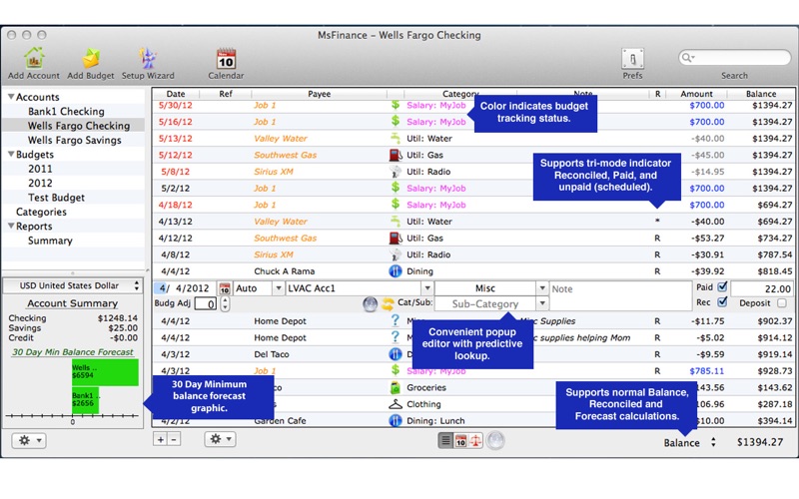
Task: Open the 2011 budget
Action: [40, 169]
